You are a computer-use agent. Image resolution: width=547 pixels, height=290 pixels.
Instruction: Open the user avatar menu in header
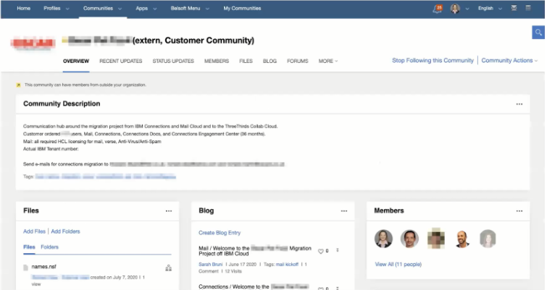pyautogui.click(x=455, y=9)
